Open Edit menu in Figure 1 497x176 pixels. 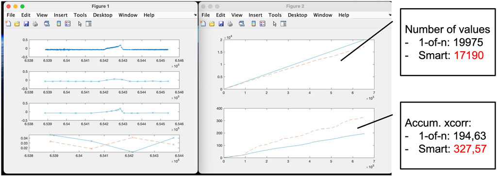tap(26, 15)
